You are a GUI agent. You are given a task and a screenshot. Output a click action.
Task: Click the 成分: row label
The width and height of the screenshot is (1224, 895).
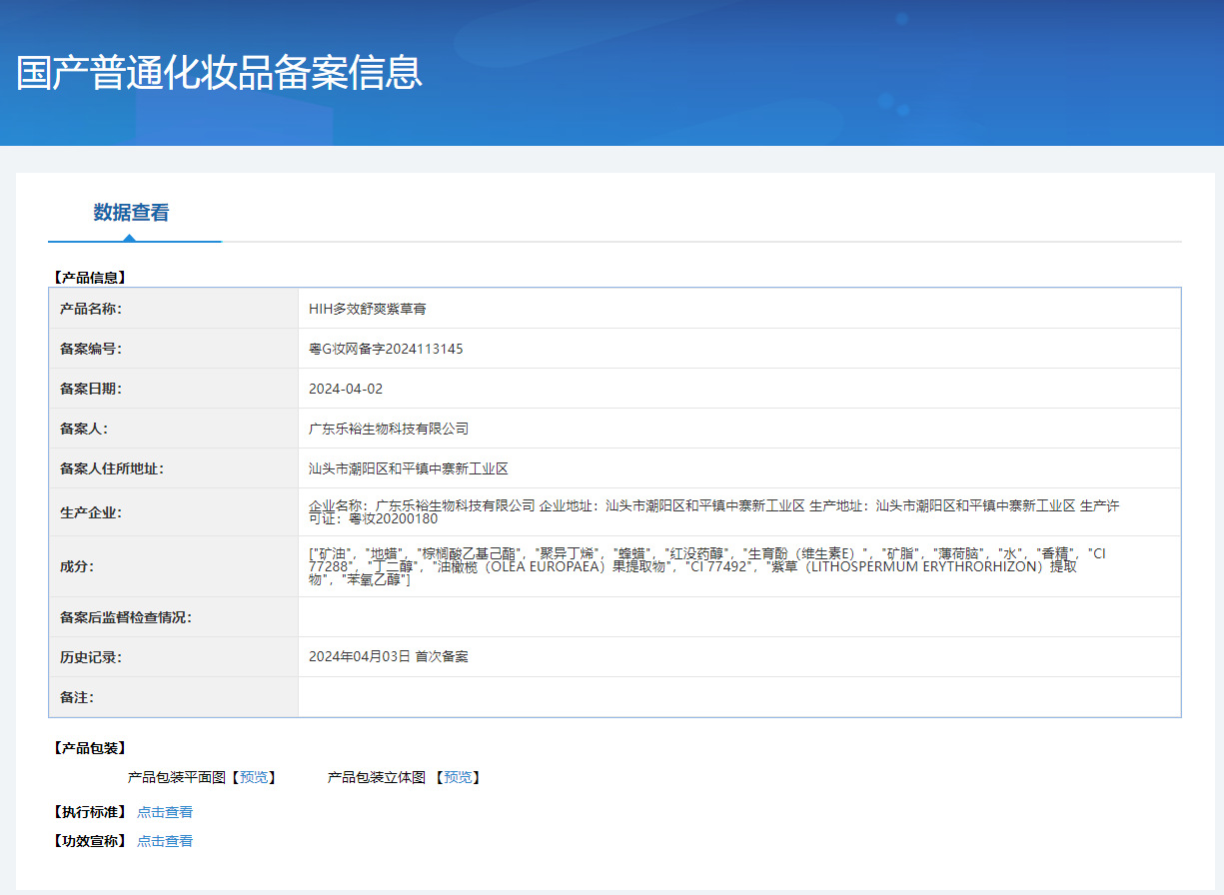pyautogui.click(x=77, y=566)
